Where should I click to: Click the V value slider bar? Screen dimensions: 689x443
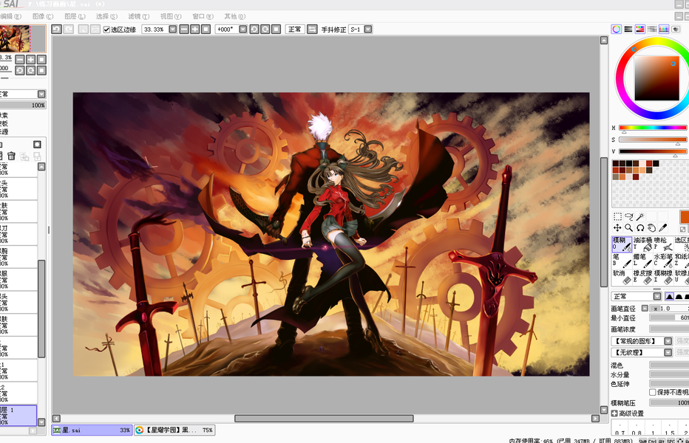(x=653, y=151)
